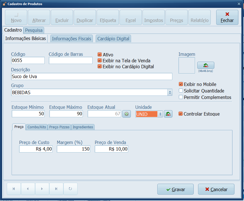Disable Controlar Estoque checkbox
The height and width of the screenshot is (201, 244).
point(181,114)
